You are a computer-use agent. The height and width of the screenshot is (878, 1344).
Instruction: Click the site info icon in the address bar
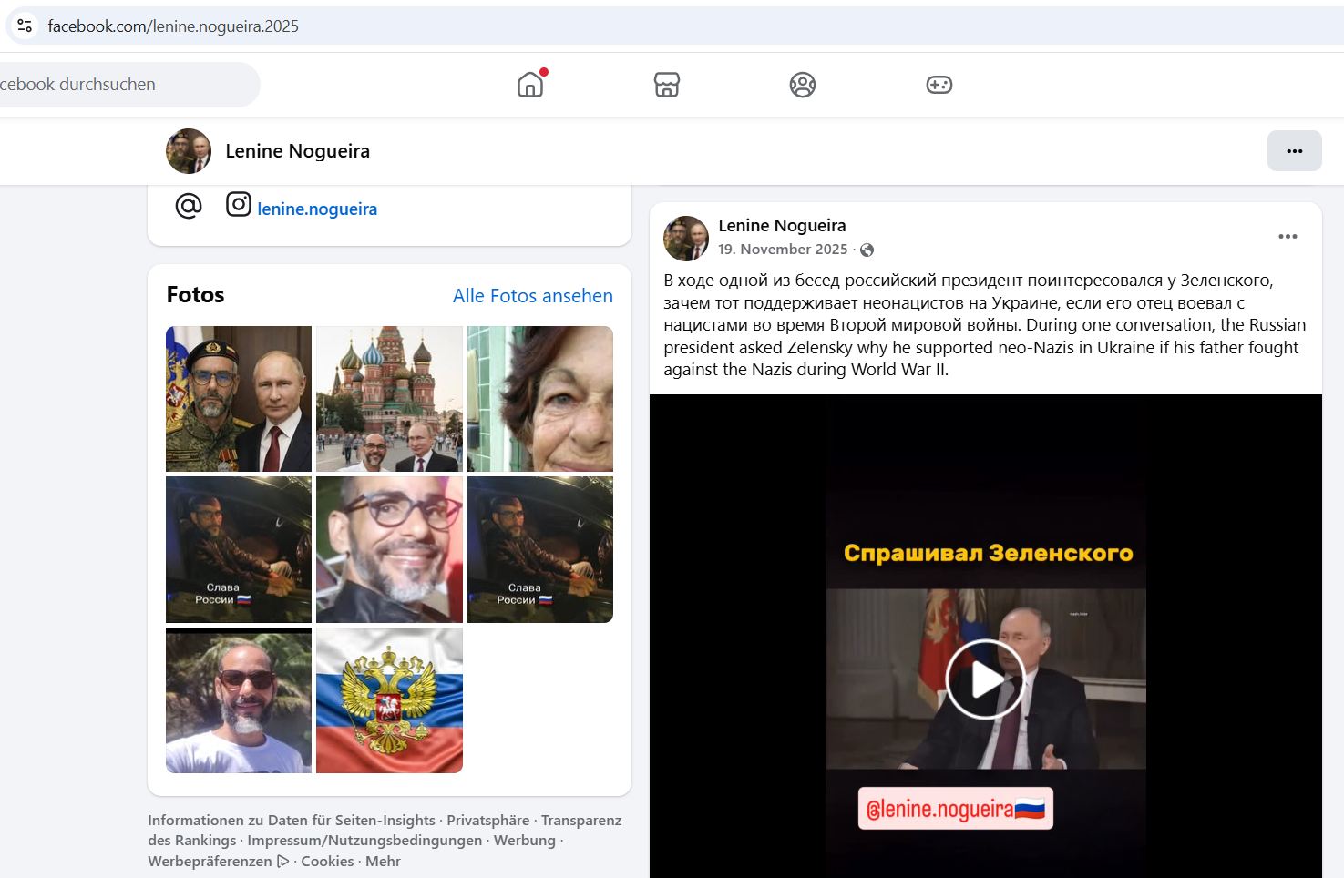click(x=25, y=26)
